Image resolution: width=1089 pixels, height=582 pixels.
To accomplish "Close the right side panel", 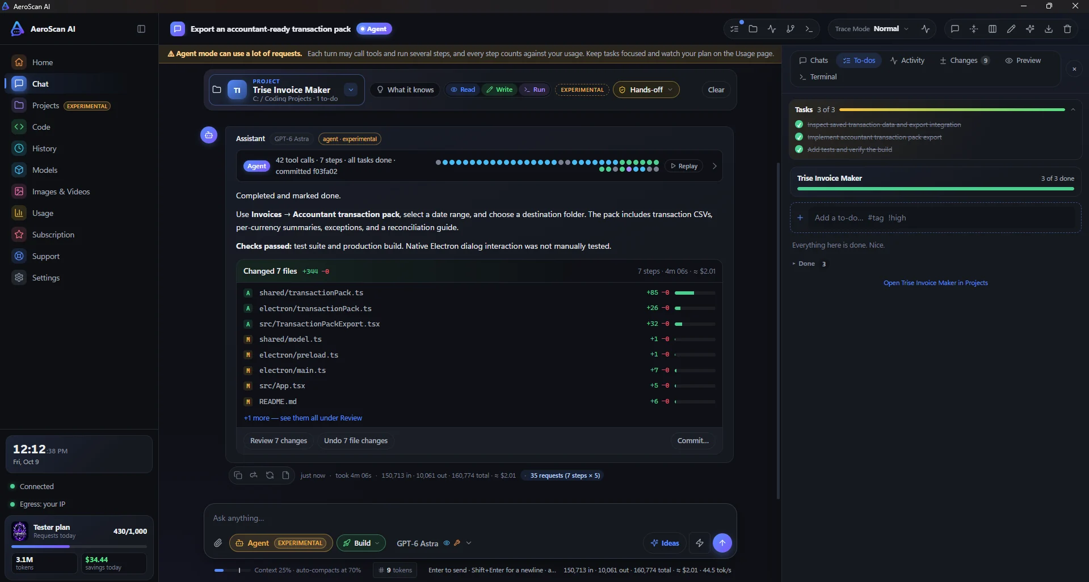I will [1074, 69].
